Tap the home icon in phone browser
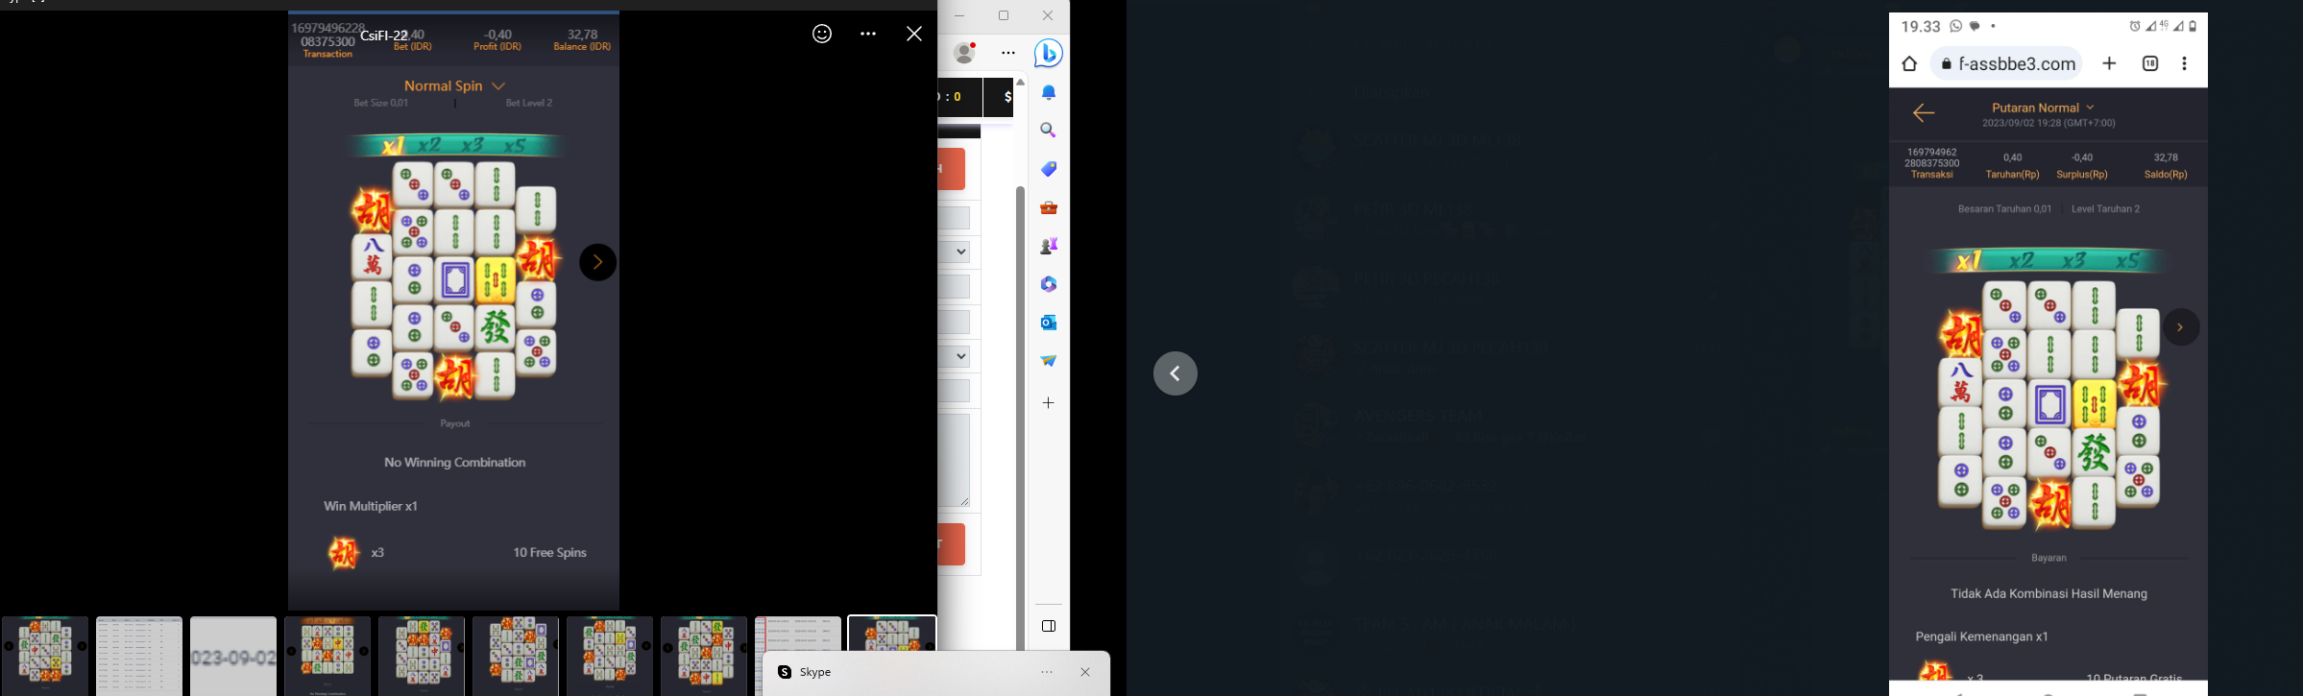The width and height of the screenshot is (2303, 696). point(1909,63)
